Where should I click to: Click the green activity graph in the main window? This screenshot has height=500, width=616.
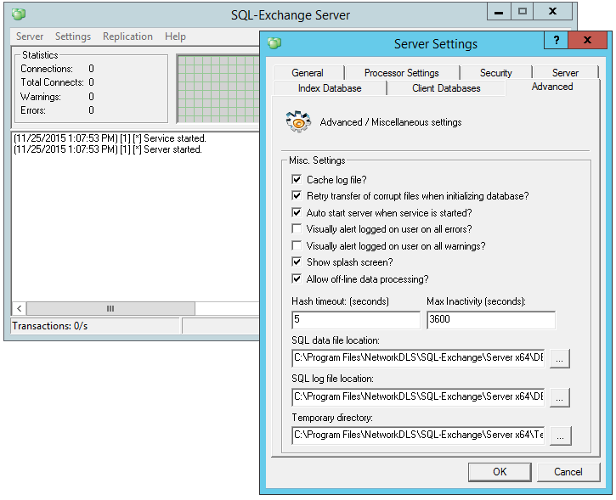pos(218,88)
